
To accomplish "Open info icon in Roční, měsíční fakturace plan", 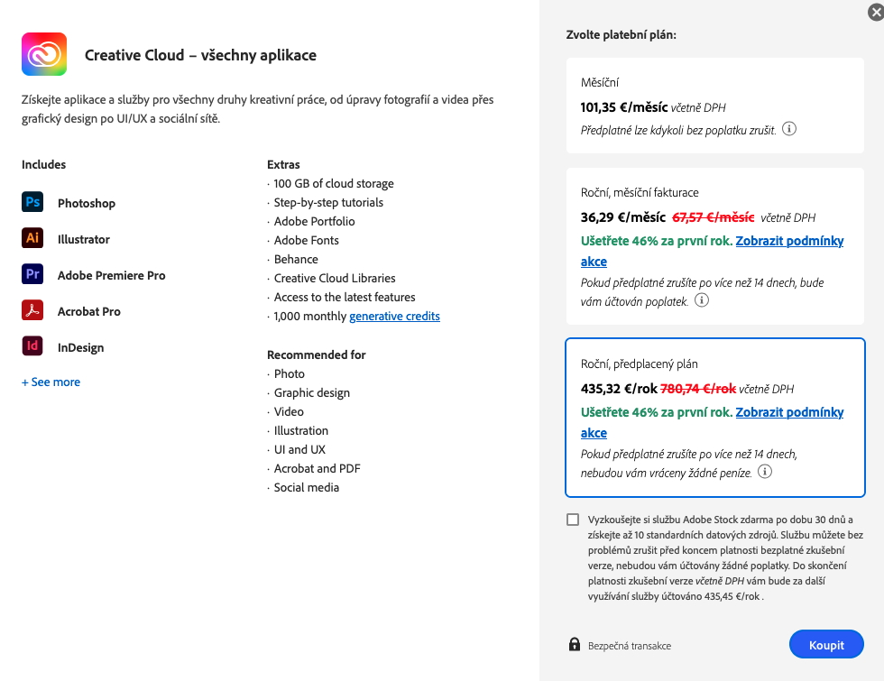I will tap(702, 300).
